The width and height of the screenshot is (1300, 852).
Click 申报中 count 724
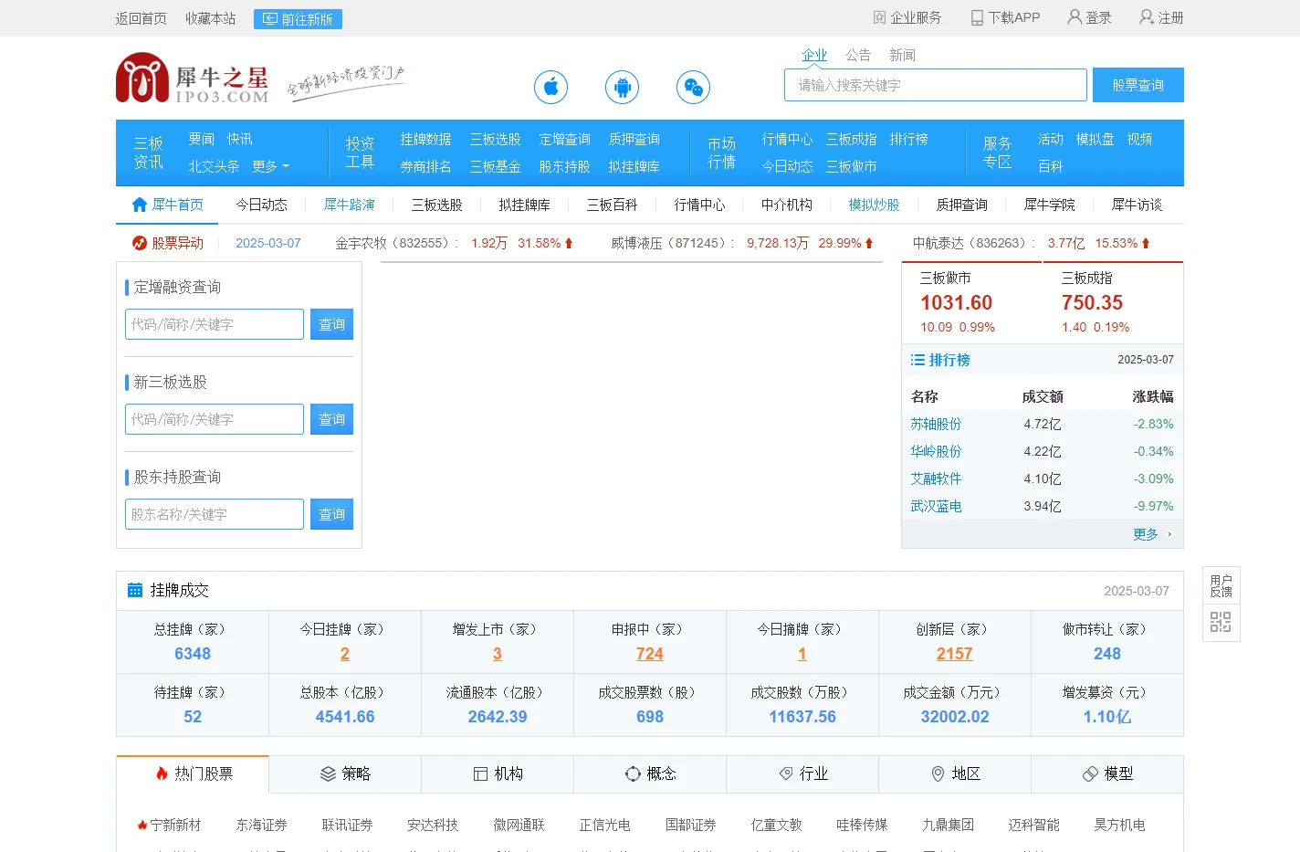point(650,654)
